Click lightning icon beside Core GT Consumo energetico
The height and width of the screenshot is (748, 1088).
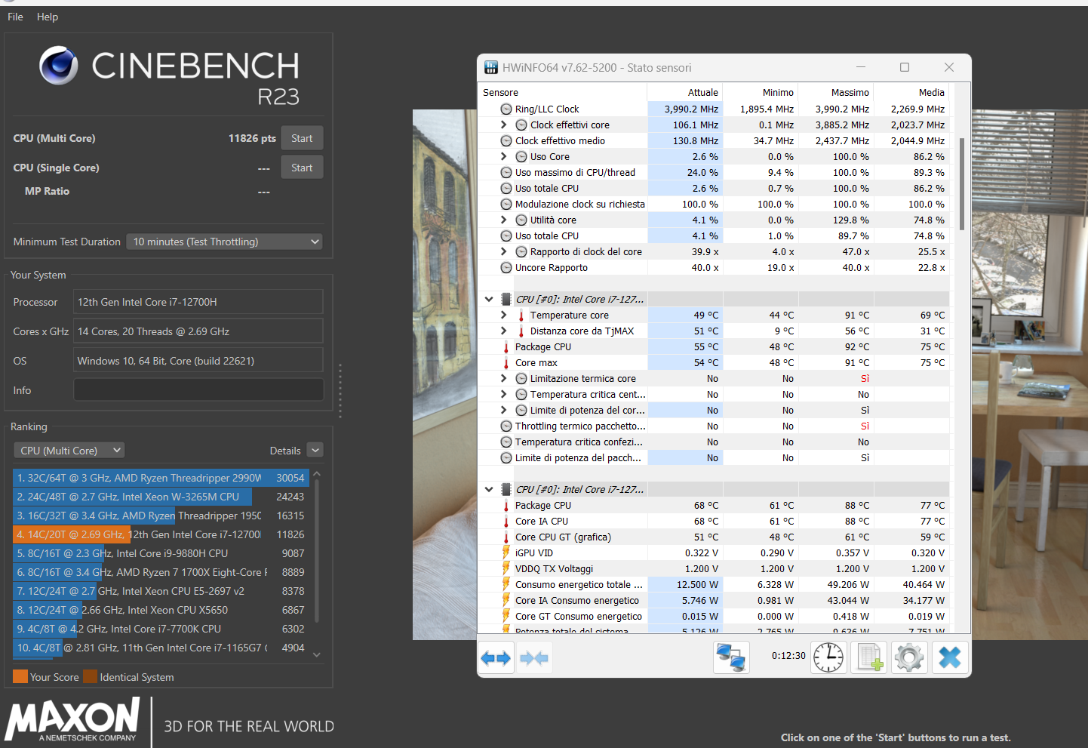tap(506, 616)
